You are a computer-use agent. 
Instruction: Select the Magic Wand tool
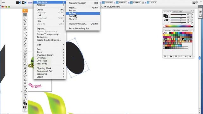pyautogui.click(x=25, y=21)
